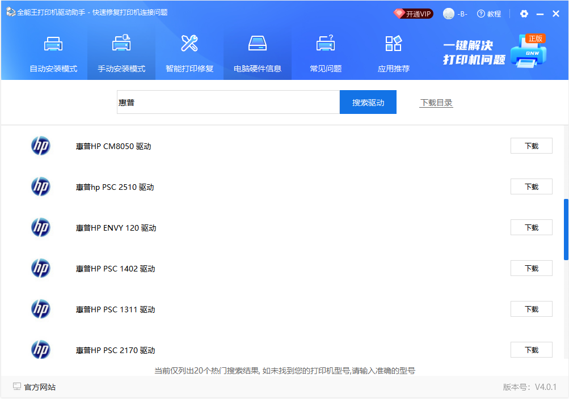Click the 官方网站 monitor icon

click(16, 387)
